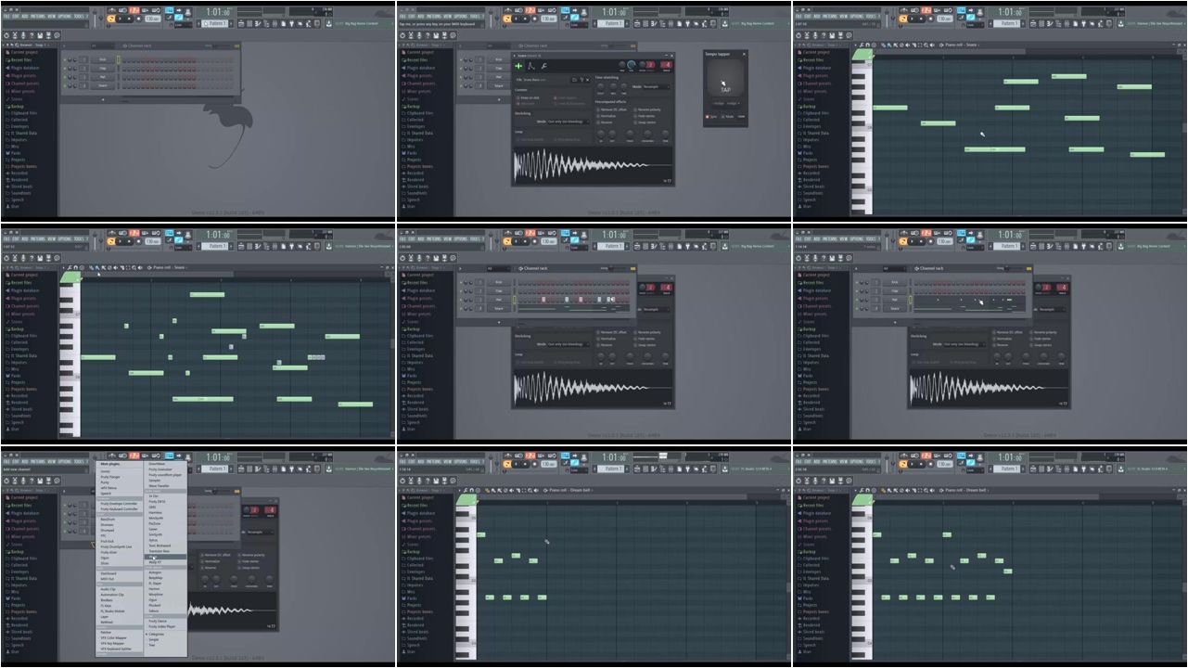The image size is (1188, 668).
Task: Click the master volume slider in the top-left frame
Action: coord(95,19)
